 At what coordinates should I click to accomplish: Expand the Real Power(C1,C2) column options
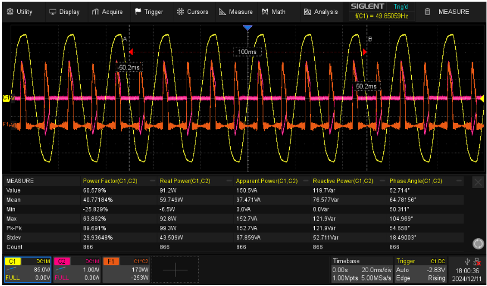coord(229,181)
